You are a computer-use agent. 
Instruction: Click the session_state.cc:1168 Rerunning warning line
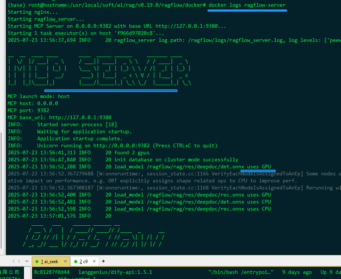tap(174, 188)
